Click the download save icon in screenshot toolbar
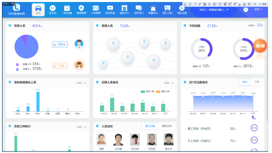Viewport: 272px width, 153px height. point(239,4)
